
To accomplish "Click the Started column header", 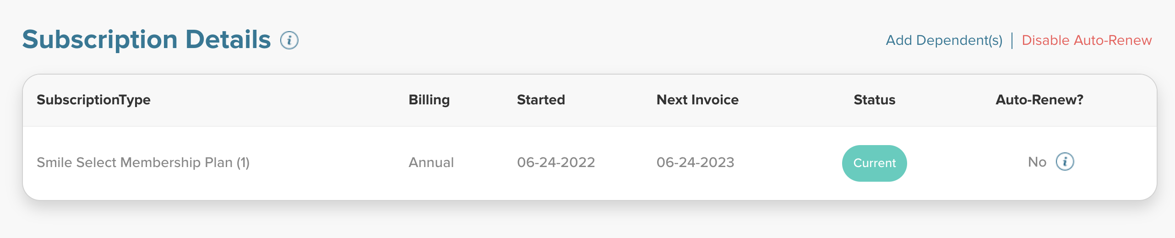I will pos(541,100).
